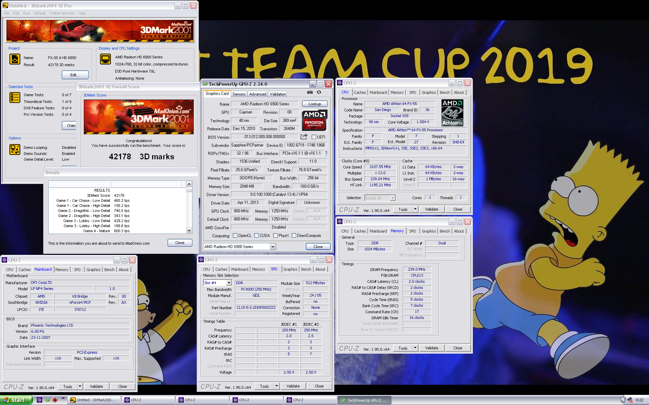The image size is (649, 405).
Task: Expand Tools arrow in CPU-Z Mainboard window
Action: click(80, 386)
